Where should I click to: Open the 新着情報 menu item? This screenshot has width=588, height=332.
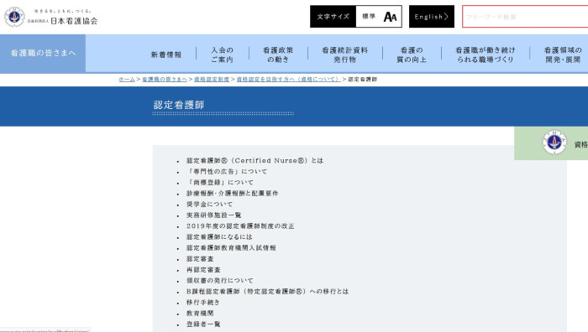pyautogui.click(x=166, y=54)
